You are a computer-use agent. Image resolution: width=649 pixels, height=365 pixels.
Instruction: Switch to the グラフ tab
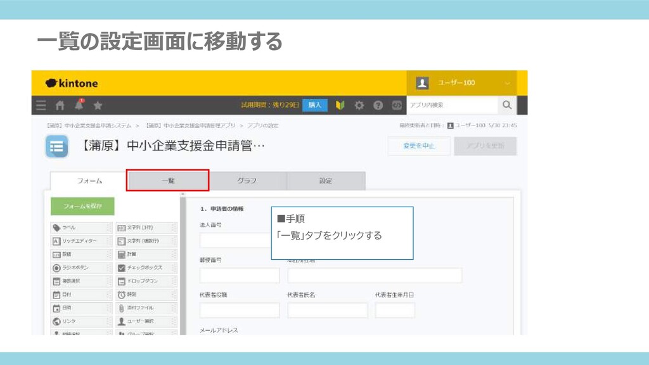(x=247, y=181)
